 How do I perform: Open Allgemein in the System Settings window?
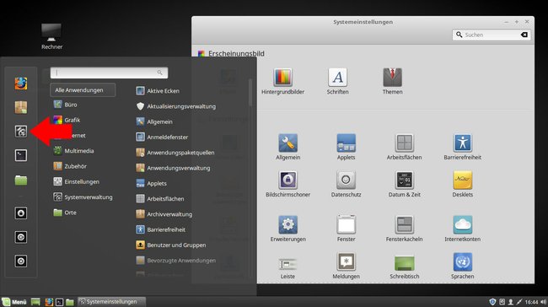[x=287, y=147]
